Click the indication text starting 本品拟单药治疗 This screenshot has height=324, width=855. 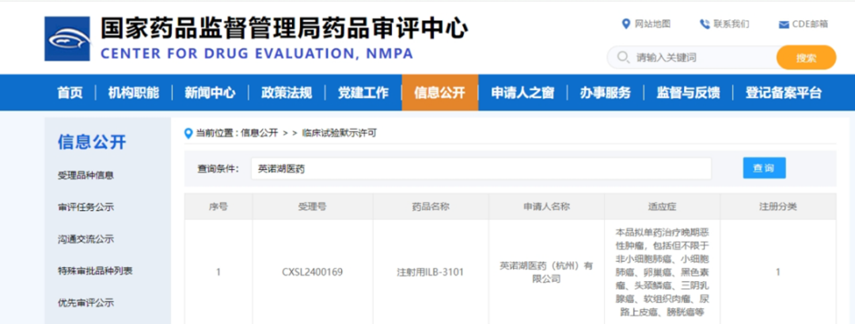(x=662, y=272)
